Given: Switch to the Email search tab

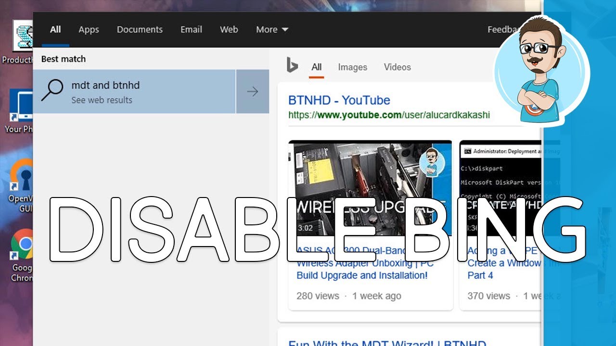Looking at the screenshot, I should 191,29.
